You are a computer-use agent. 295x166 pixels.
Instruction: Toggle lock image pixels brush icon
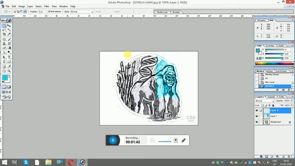(266, 106)
